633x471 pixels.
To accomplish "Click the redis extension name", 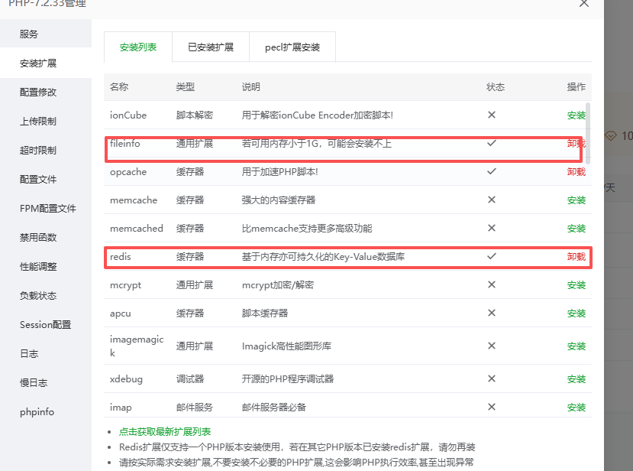I will 121,257.
